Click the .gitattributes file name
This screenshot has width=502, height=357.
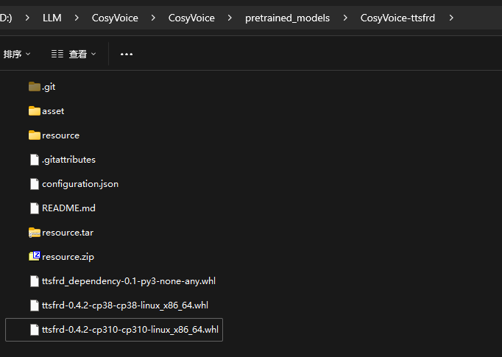(x=69, y=160)
